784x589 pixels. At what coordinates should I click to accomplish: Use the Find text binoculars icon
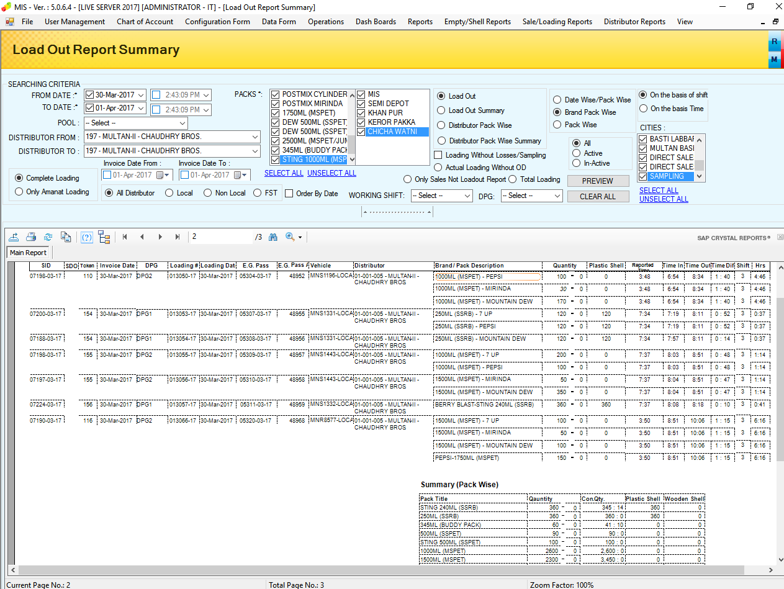pos(273,236)
